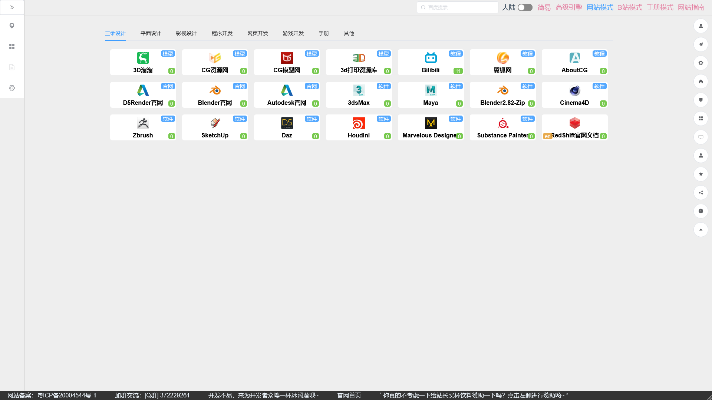712x400 pixels.
Task: Click the paper plane icon on right
Action: (701, 44)
